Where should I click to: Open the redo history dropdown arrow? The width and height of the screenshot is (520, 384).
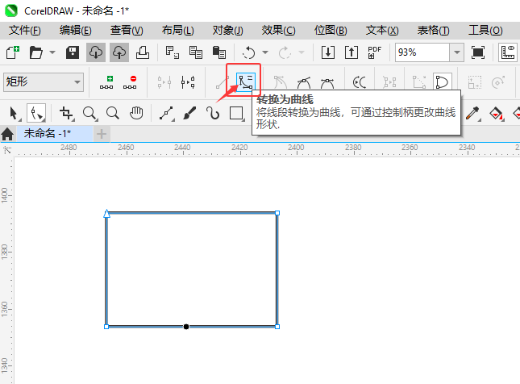pos(302,52)
